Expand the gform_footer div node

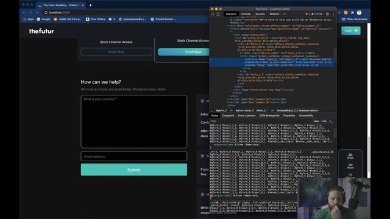click(233, 90)
